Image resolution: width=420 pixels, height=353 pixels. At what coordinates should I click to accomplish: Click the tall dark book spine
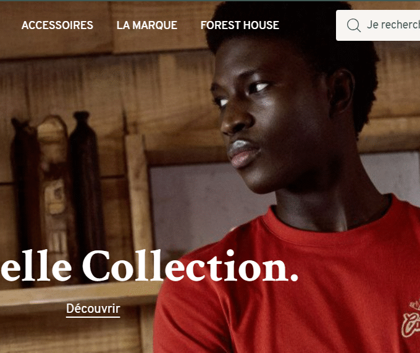click(86, 195)
